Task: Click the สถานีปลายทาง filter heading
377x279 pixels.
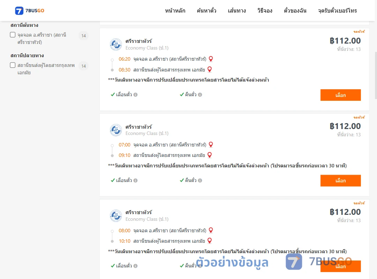Action: click(27, 55)
